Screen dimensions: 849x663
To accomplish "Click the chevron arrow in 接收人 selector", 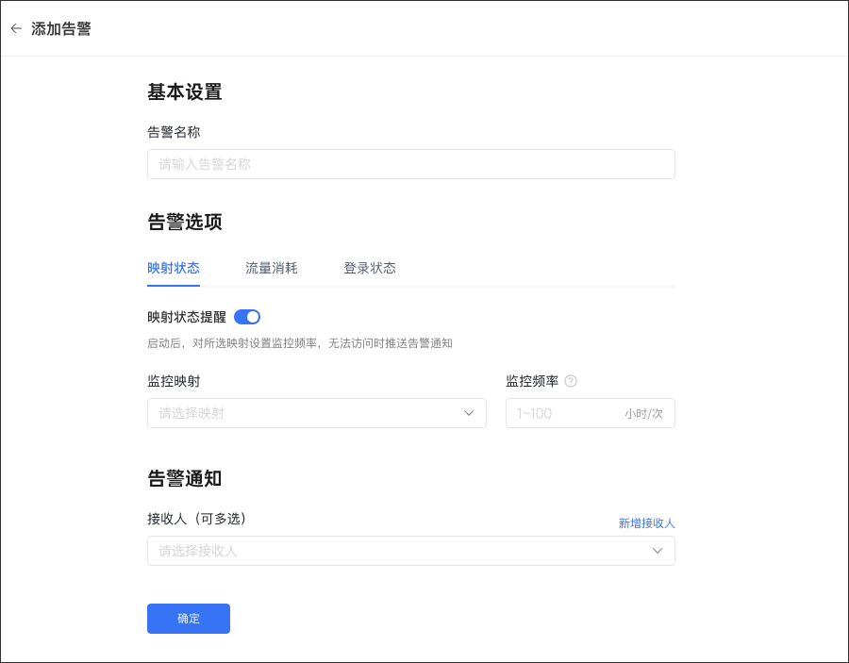I will pyautogui.click(x=658, y=551).
